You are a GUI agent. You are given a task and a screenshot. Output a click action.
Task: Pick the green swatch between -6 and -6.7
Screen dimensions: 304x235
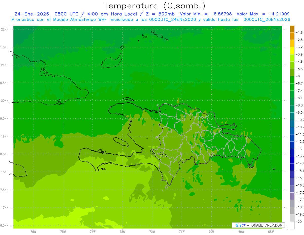tap(292, 80)
